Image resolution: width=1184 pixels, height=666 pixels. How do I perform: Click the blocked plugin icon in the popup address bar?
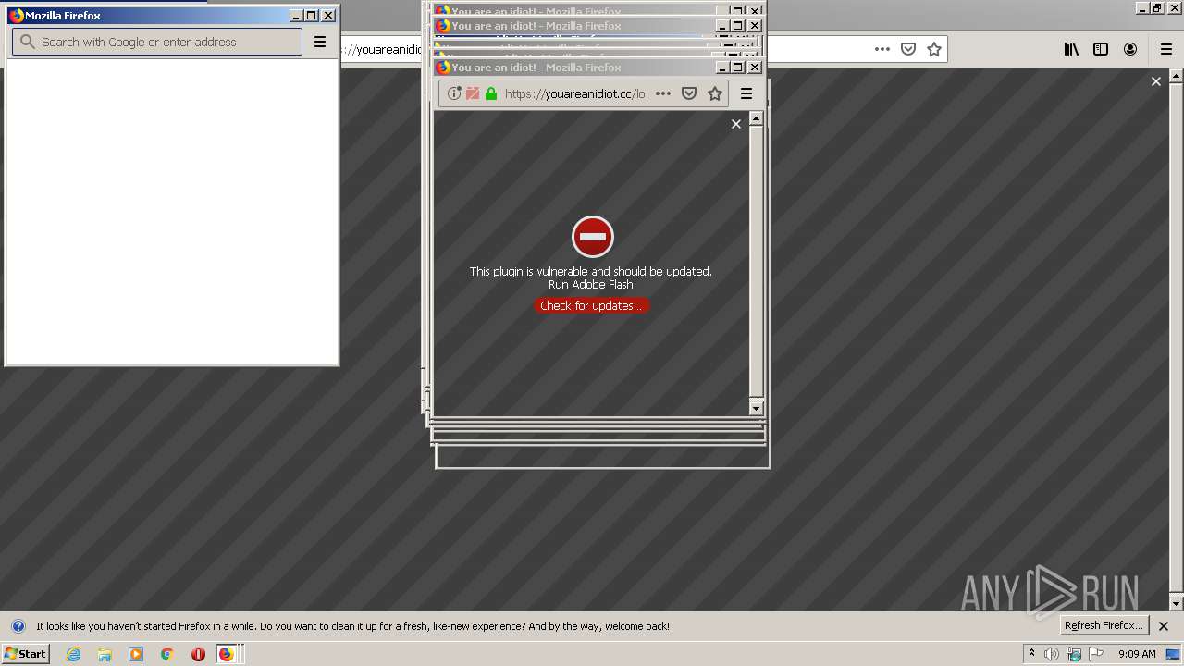click(x=473, y=93)
